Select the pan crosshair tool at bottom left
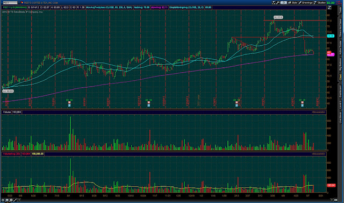Image resolution: width=344 pixels, height=203 pixels. 3,200
